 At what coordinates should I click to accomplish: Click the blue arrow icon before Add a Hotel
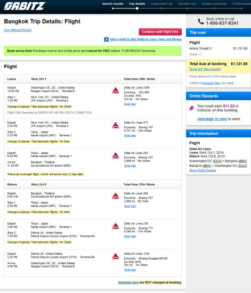click(106, 39)
